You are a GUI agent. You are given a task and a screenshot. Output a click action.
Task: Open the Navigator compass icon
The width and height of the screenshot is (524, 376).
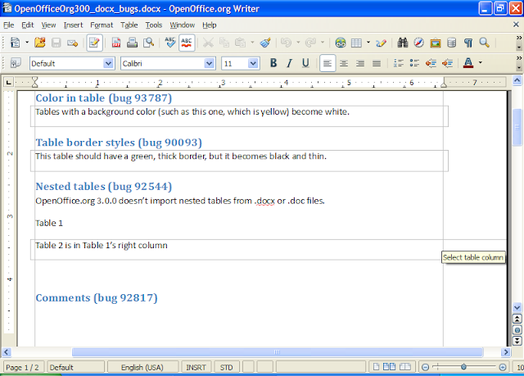tap(418, 43)
